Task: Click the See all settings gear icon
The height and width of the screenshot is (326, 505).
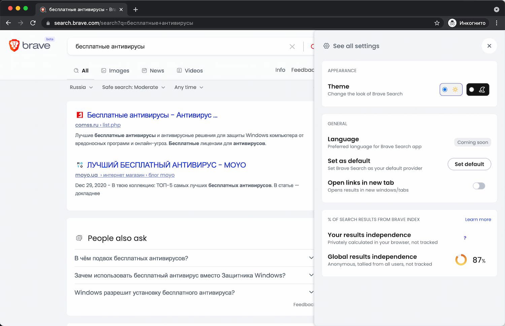Action: pyautogui.click(x=326, y=46)
